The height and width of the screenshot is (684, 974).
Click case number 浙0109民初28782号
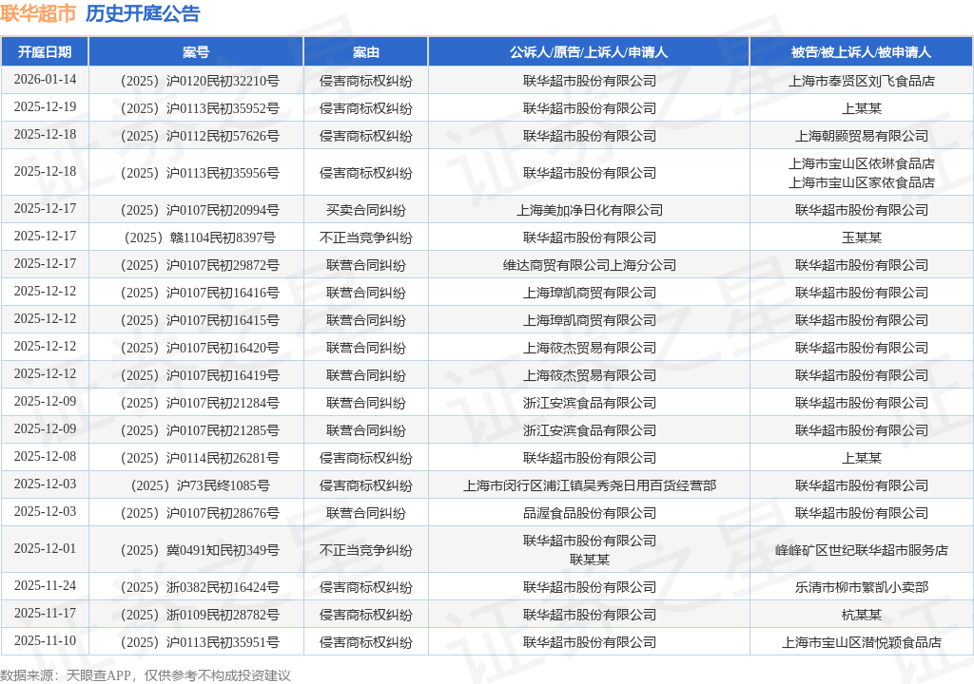click(200, 615)
